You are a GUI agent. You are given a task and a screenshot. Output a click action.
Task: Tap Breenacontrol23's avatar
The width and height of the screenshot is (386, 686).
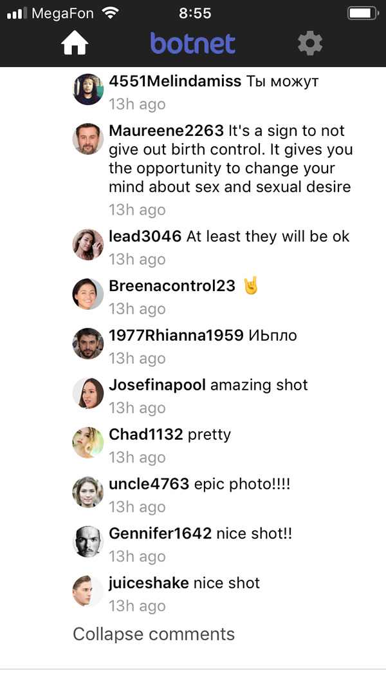pyautogui.click(x=88, y=294)
